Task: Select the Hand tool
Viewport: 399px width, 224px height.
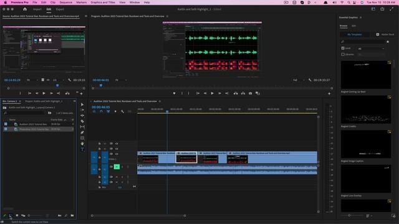Action: 82,144
